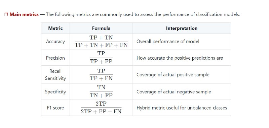Select the Formula column header
This screenshot has width=269, height=128.
click(x=101, y=28)
